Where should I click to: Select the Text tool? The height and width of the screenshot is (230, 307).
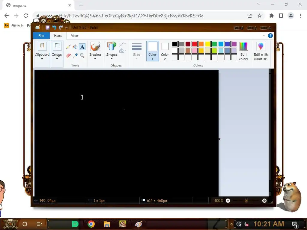(x=82, y=47)
